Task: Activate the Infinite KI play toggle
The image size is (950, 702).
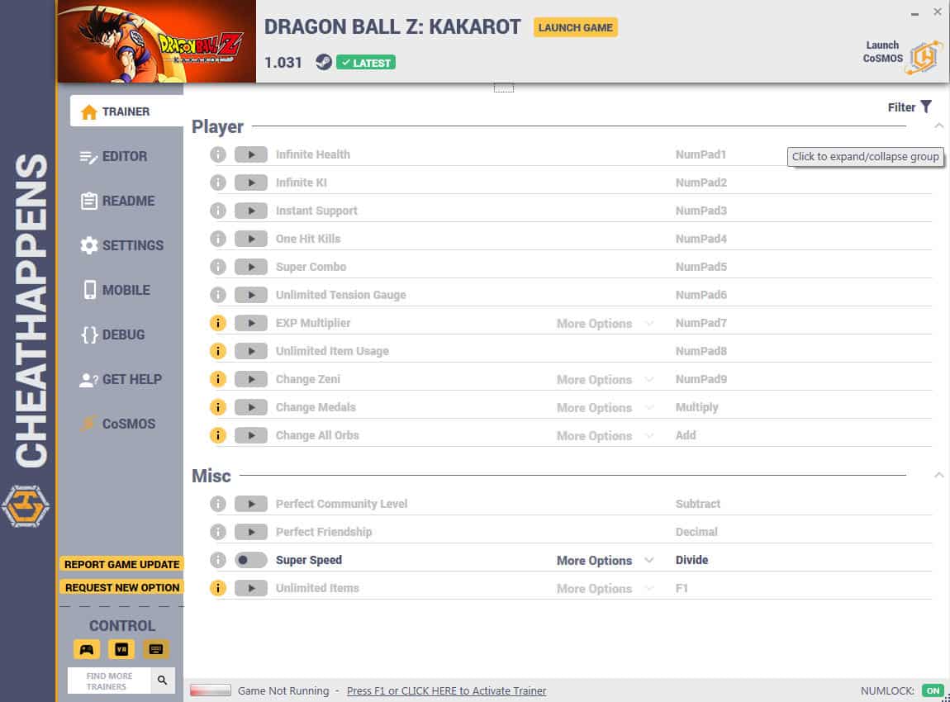Action: [251, 183]
